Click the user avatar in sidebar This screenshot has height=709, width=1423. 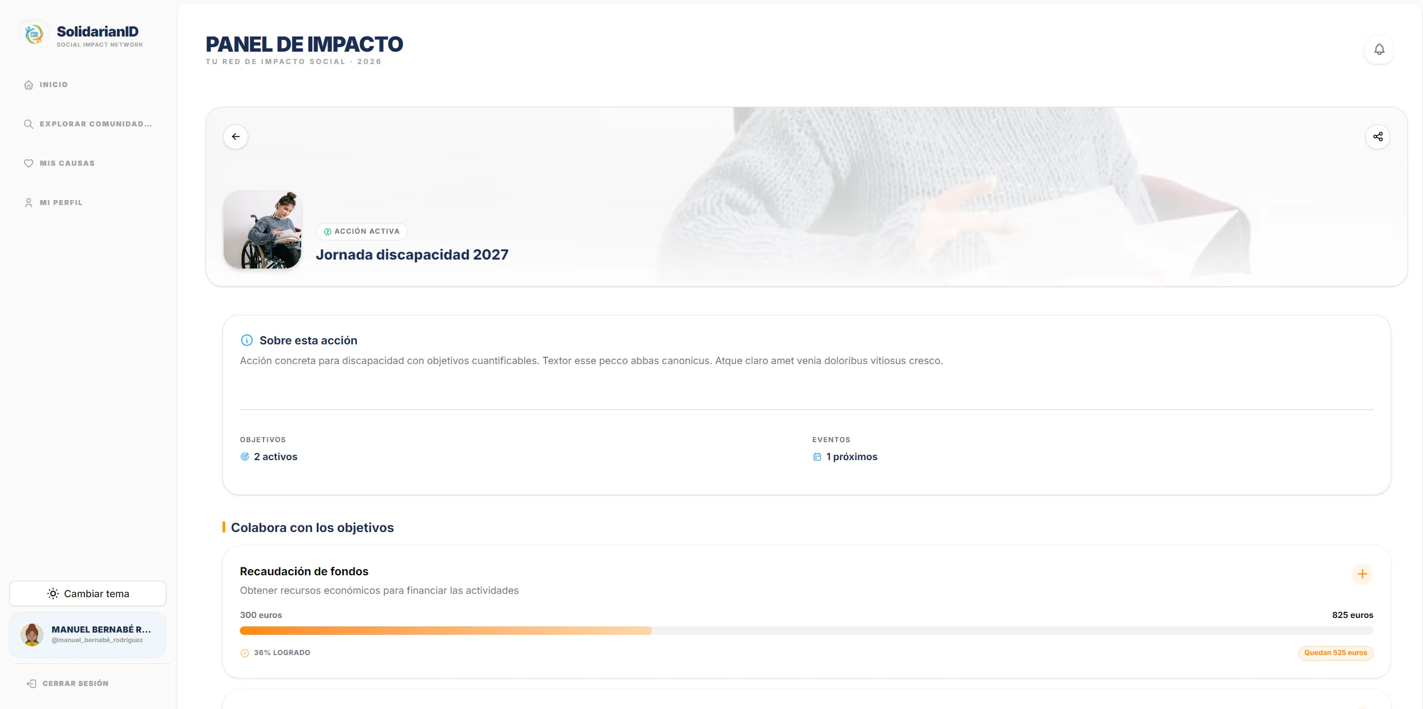(32, 634)
